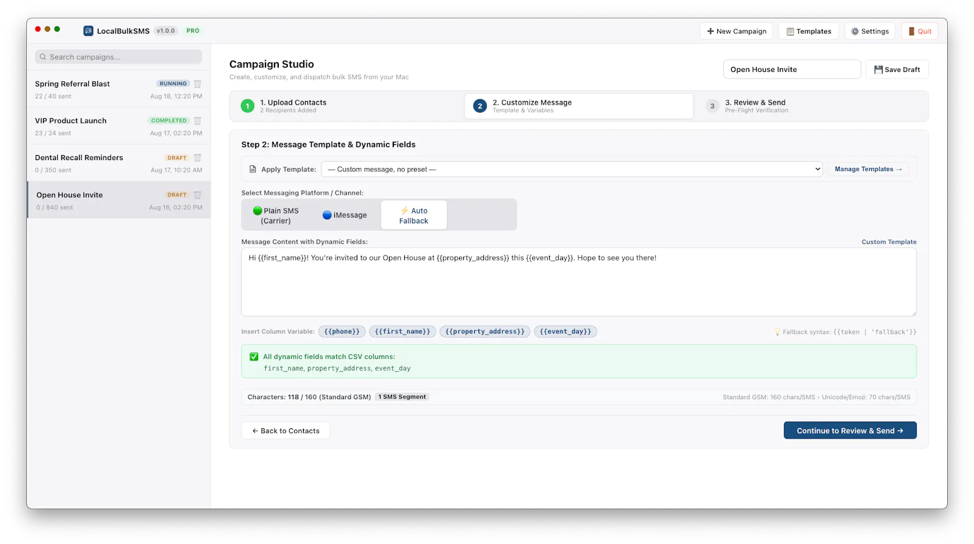
Task: Click the campaign name field Open House Invite
Action: click(x=792, y=69)
